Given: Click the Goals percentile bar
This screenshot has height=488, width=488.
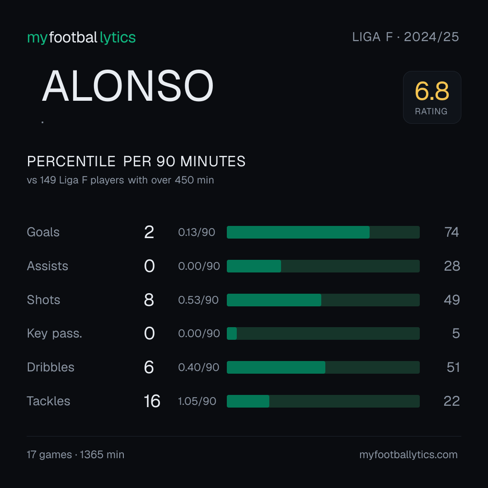Looking at the screenshot, I should pos(323,232).
